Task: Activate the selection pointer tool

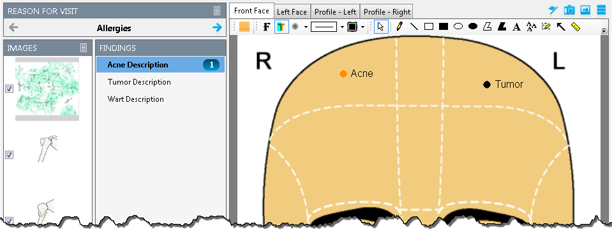Action: coord(381,27)
